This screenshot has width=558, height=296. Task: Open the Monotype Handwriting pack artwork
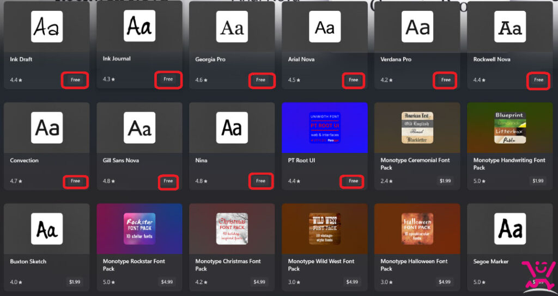(510, 128)
